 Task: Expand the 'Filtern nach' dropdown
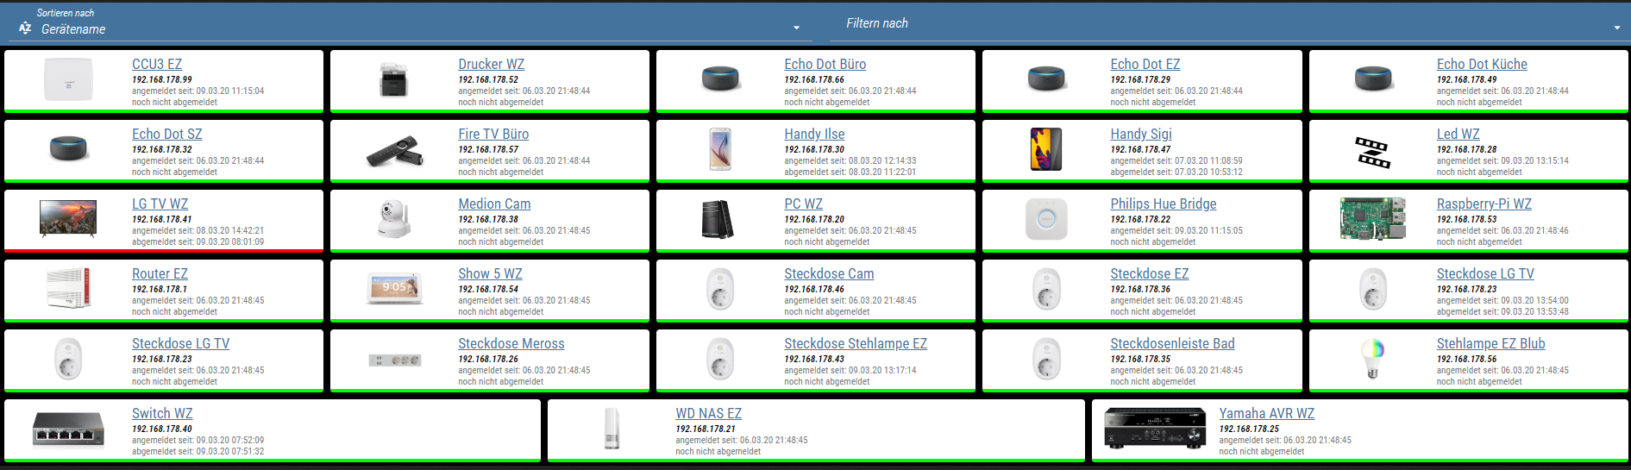click(x=1225, y=24)
